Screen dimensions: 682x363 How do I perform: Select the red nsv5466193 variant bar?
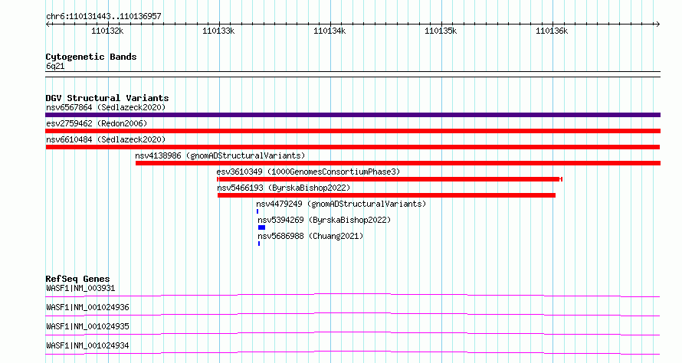(x=387, y=195)
